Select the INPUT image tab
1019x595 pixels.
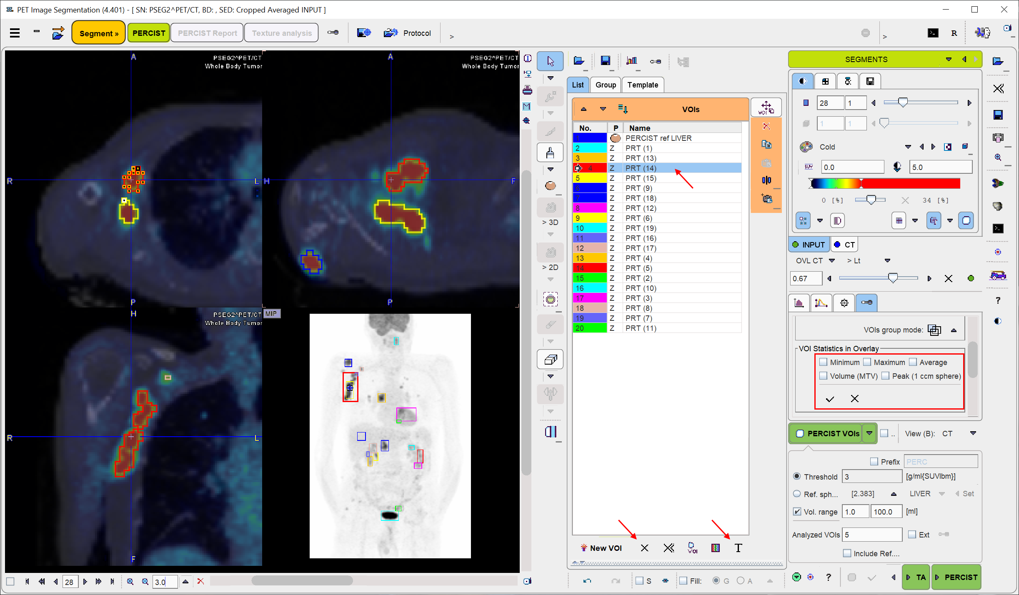pyautogui.click(x=809, y=245)
